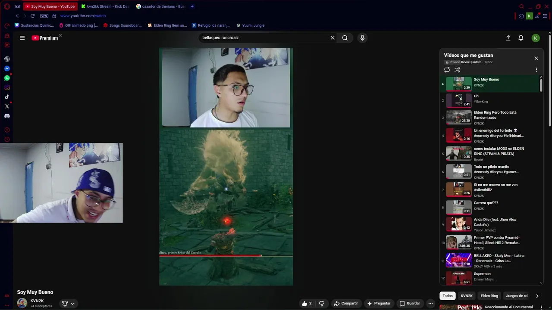Click the browser address bar URL
The width and height of the screenshot is (552, 310).
[x=83, y=16]
